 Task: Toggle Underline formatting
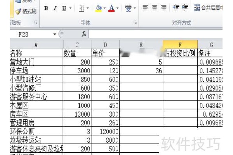tap(64, 8)
